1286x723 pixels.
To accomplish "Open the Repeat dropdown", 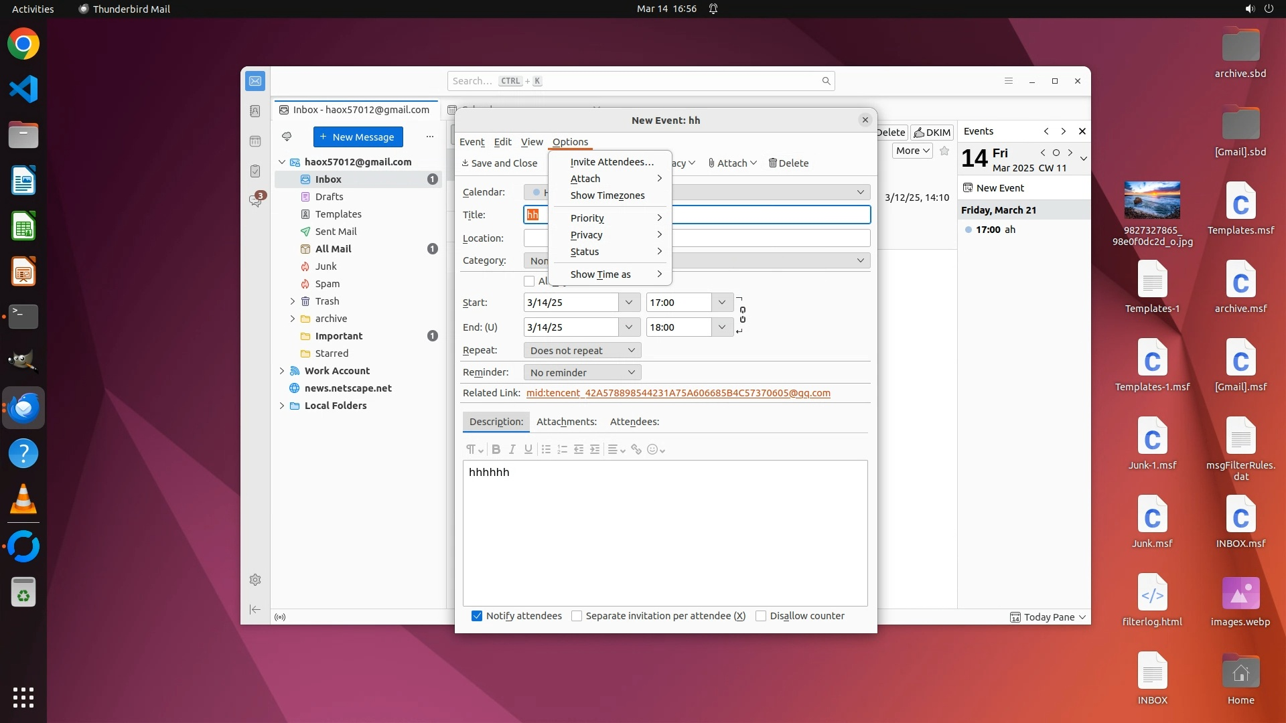I will [x=582, y=351].
